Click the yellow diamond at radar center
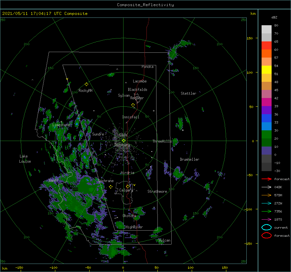Viewport: 291px width, 272px height. tap(124, 141)
